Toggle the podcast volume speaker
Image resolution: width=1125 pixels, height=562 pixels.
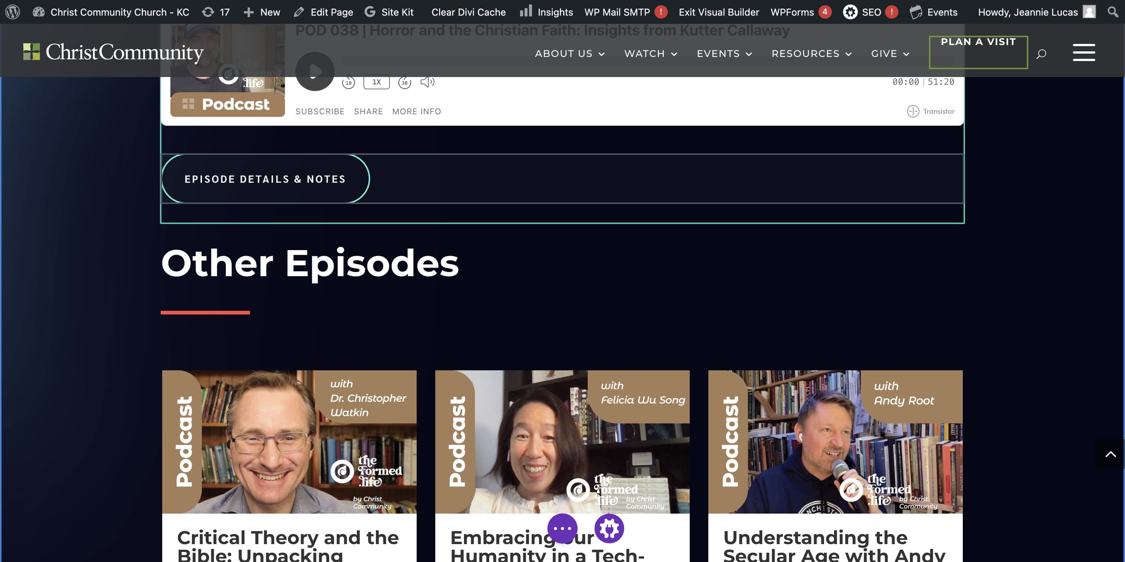pyautogui.click(x=427, y=82)
